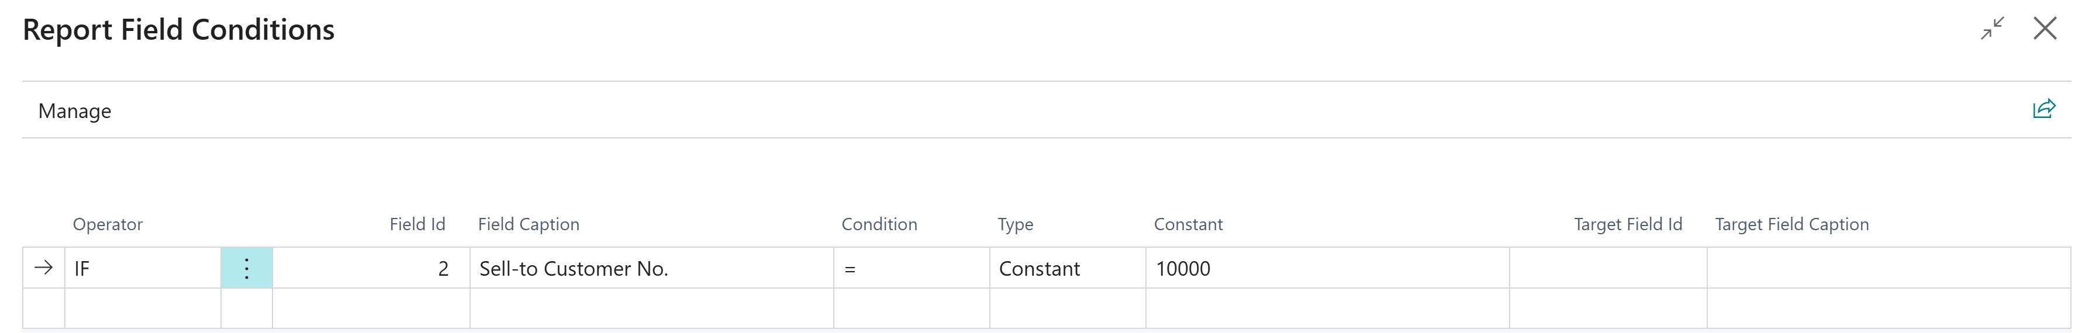This screenshot has width=2092, height=333.
Task: Open the Manage menu
Action: point(75,110)
